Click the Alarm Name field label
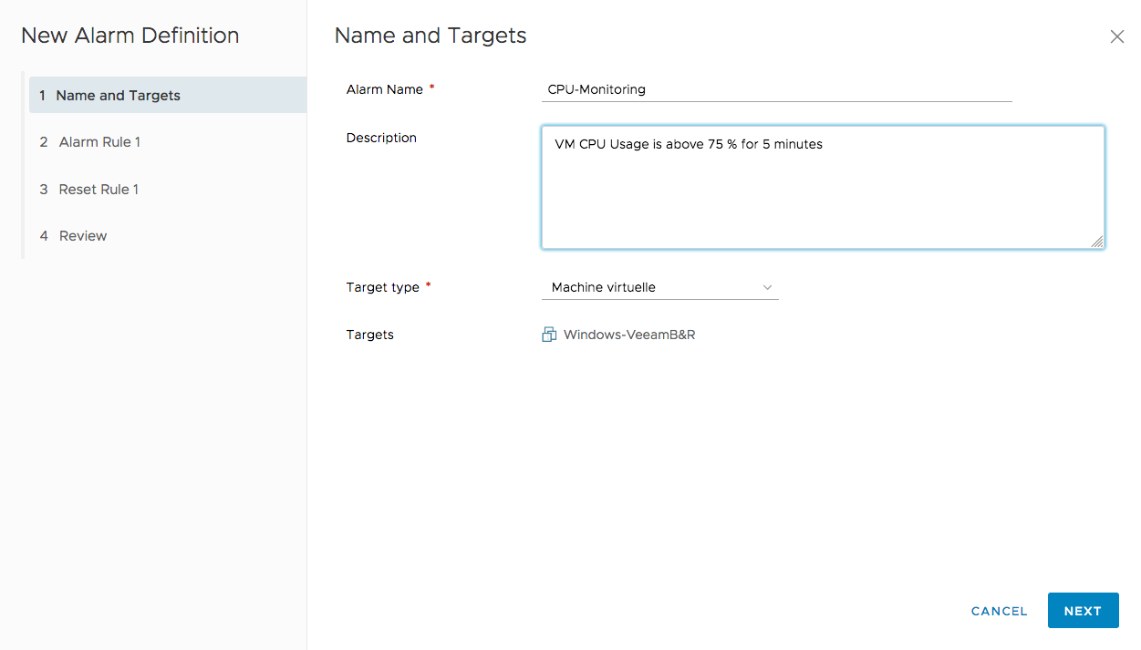The height and width of the screenshot is (650, 1141). point(384,89)
